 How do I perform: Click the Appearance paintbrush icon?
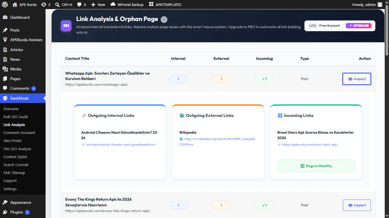pos(5,202)
